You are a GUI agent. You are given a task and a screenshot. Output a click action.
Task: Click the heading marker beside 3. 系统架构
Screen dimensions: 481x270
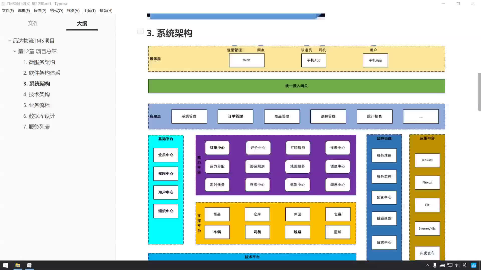point(140,31)
